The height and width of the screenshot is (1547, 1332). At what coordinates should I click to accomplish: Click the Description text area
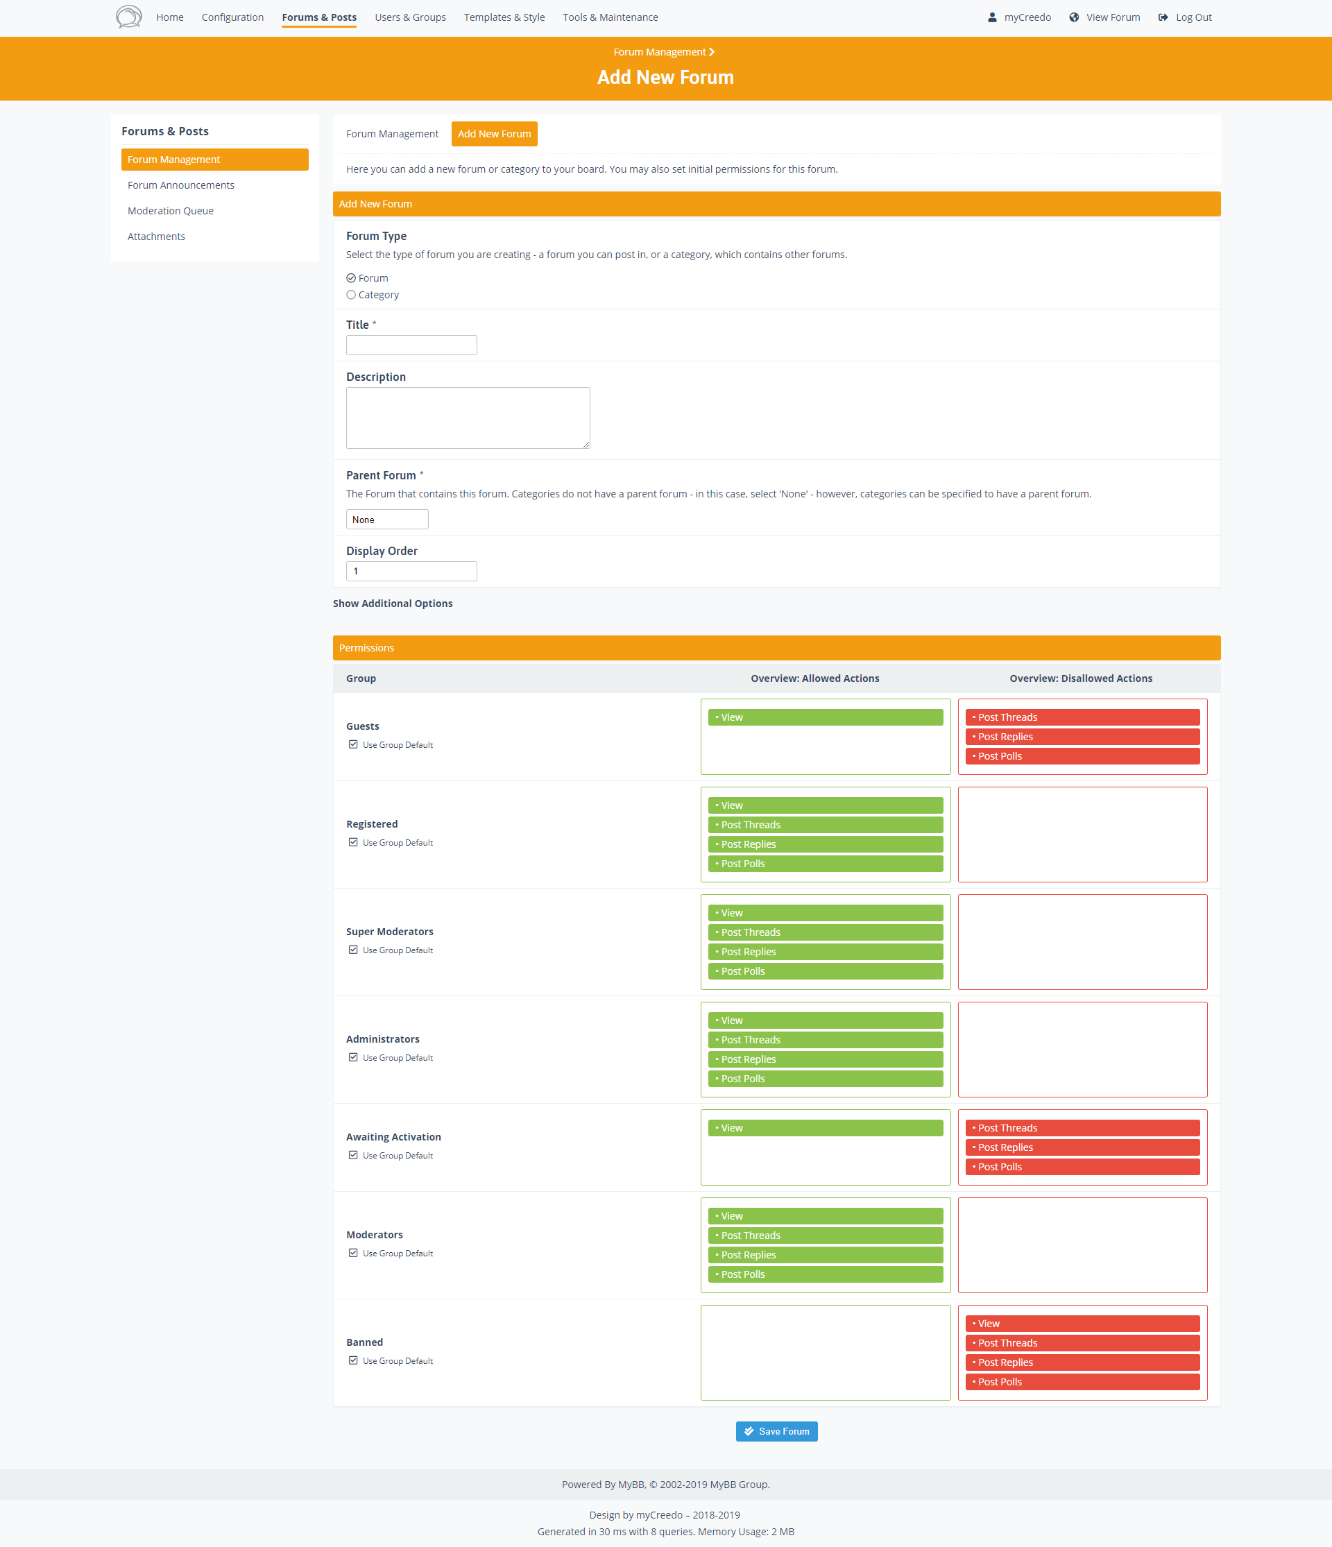pos(468,418)
